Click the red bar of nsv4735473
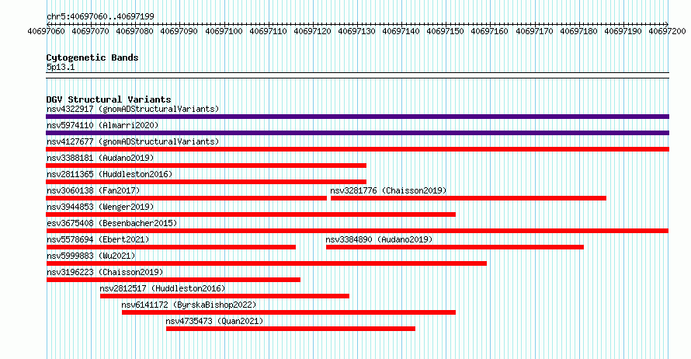This screenshot has width=691, height=359. pyautogui.click(x=290, y=329)
